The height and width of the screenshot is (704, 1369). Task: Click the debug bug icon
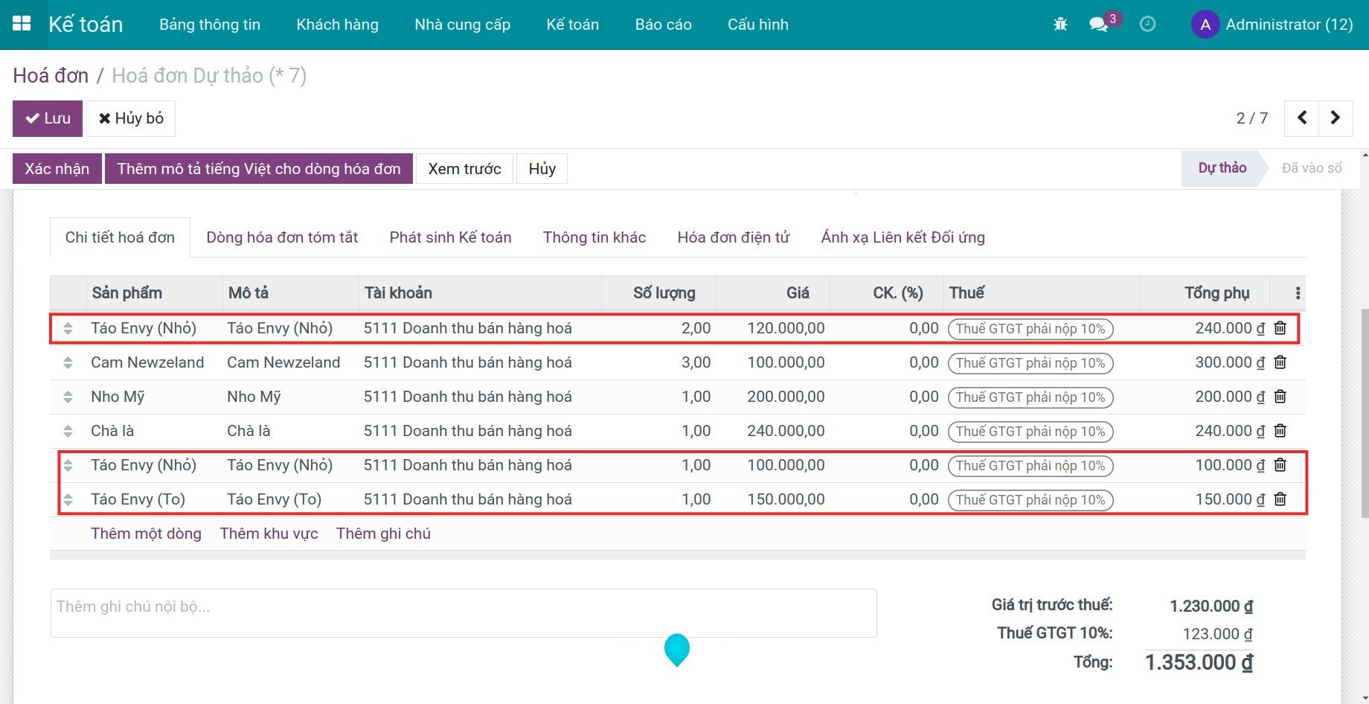(x=1060, y=25)
